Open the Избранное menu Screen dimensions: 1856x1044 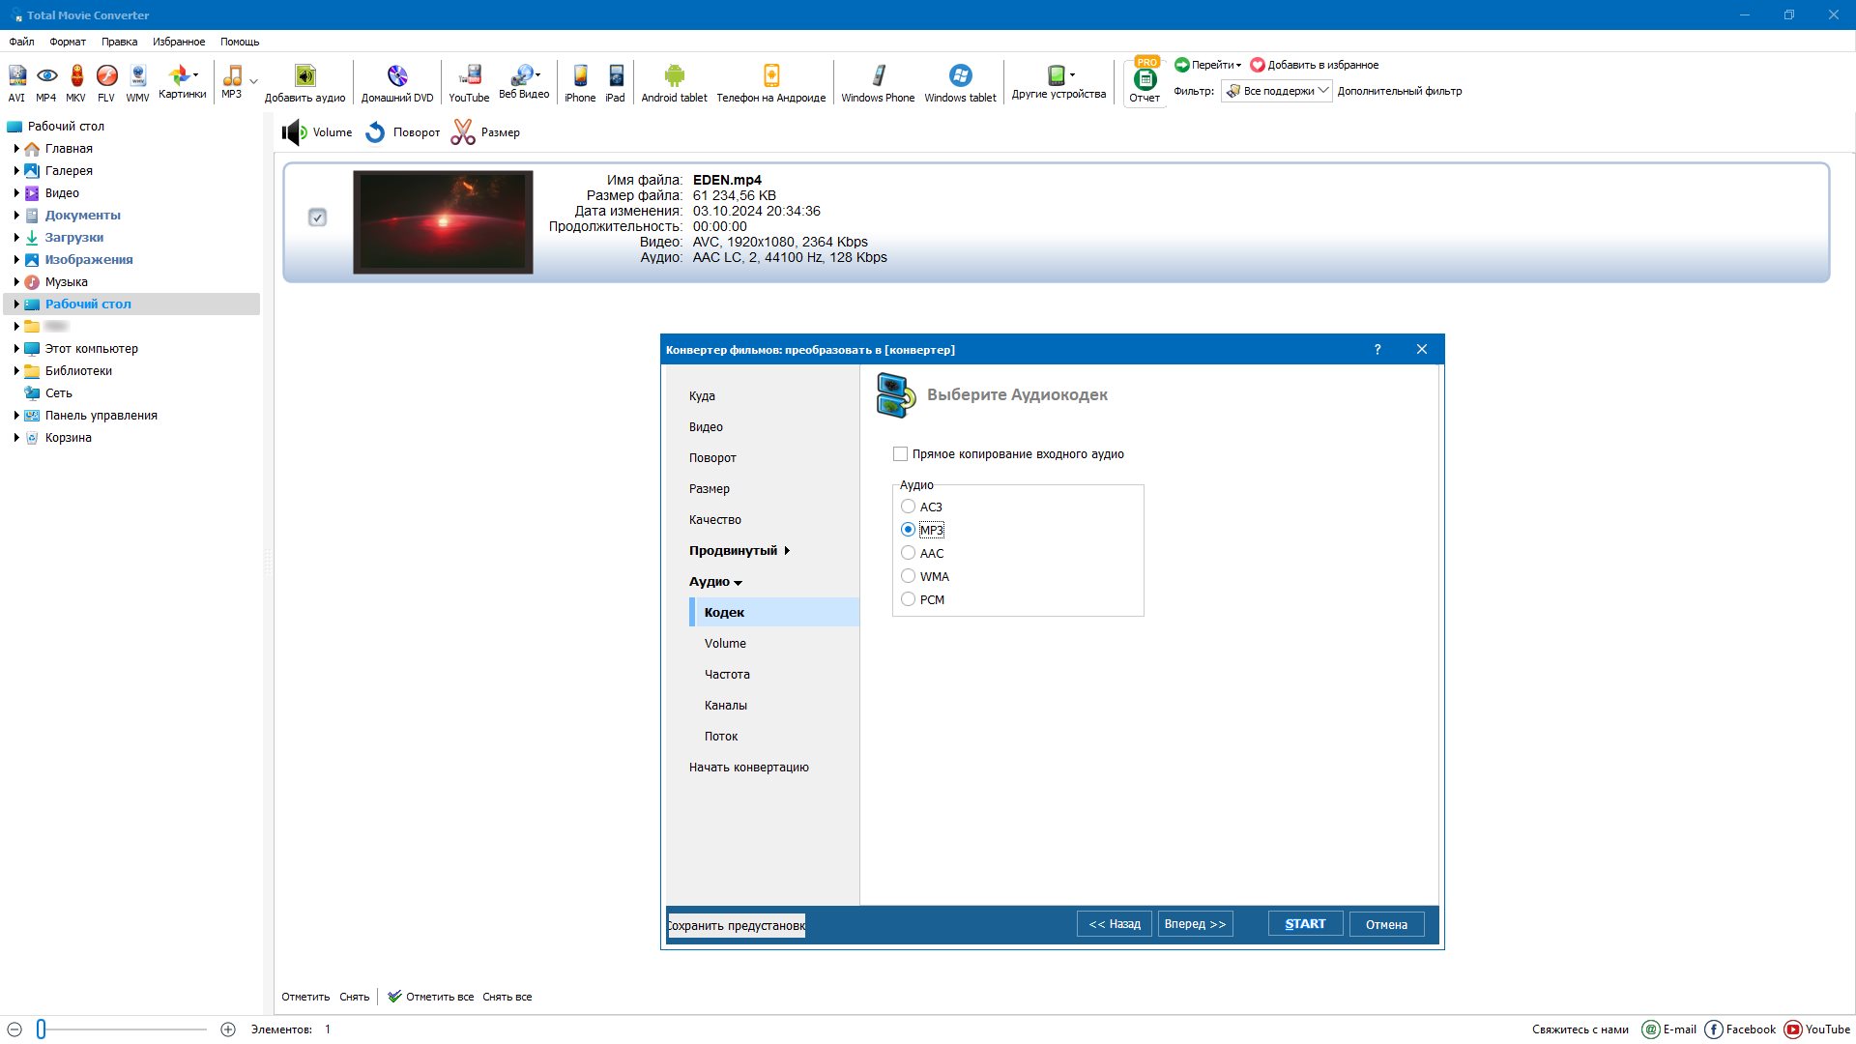point(179,42)
